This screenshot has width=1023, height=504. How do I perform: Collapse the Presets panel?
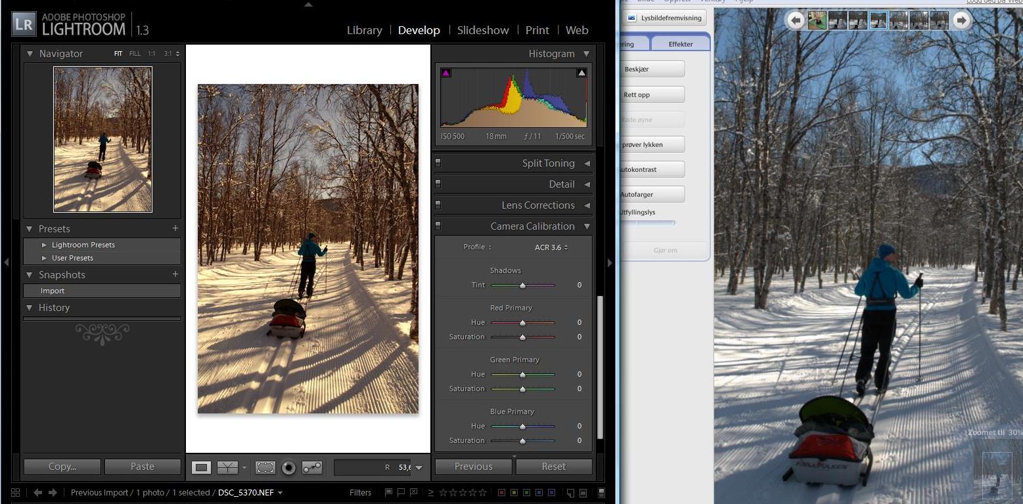pos(30,229)
